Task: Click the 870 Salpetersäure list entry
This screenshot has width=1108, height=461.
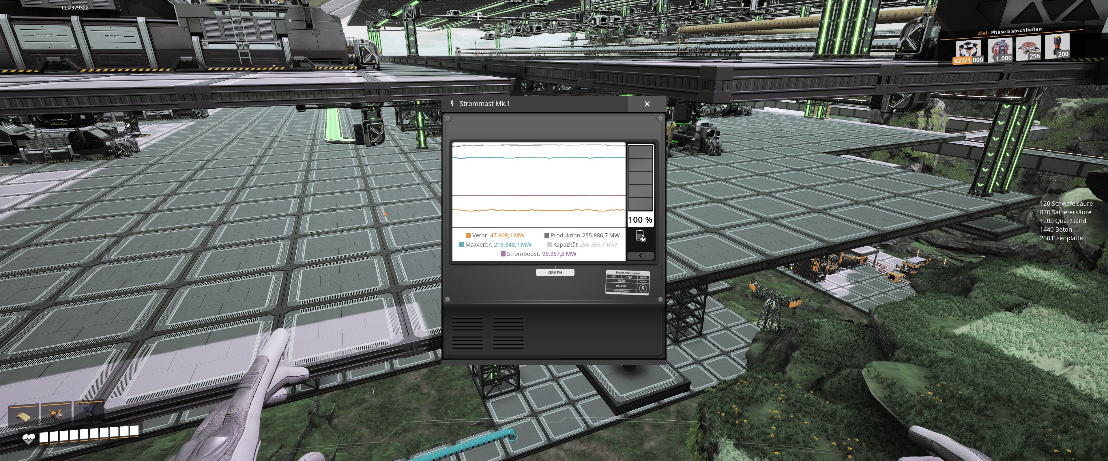Action: [1065, 212]
